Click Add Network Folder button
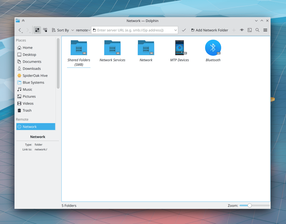Image resolution: width=286 pixels, height=224 pixels. click(209, 30)
